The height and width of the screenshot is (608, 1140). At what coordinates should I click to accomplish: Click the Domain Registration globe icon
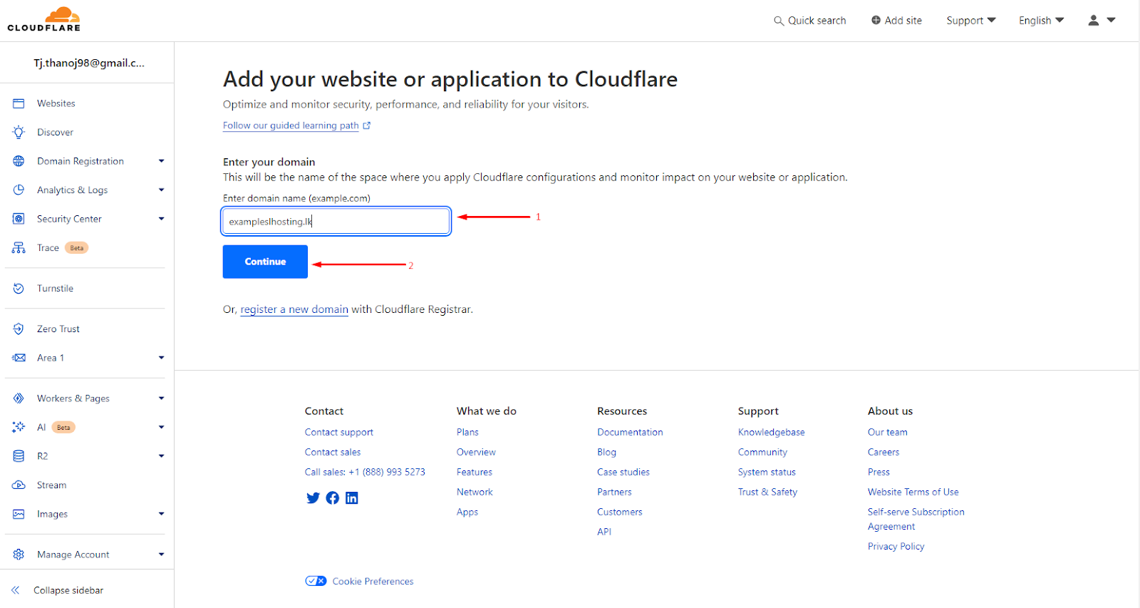point(19,161)
